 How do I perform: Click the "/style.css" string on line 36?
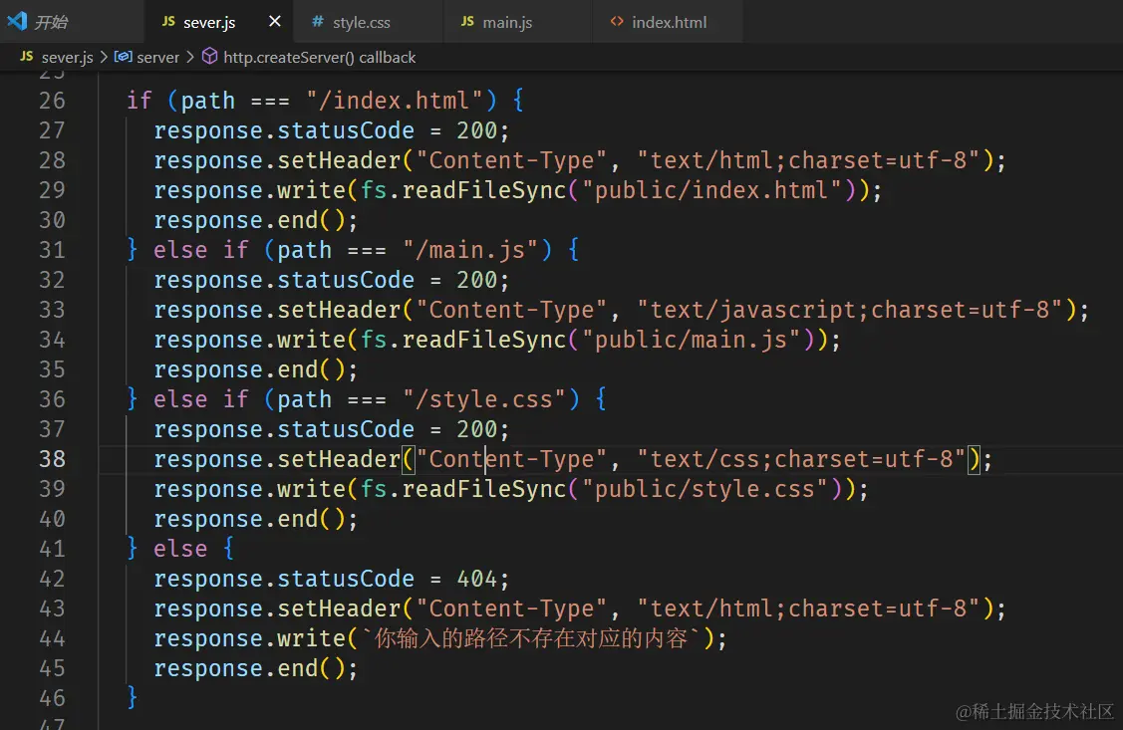click(x=483, y=398)
